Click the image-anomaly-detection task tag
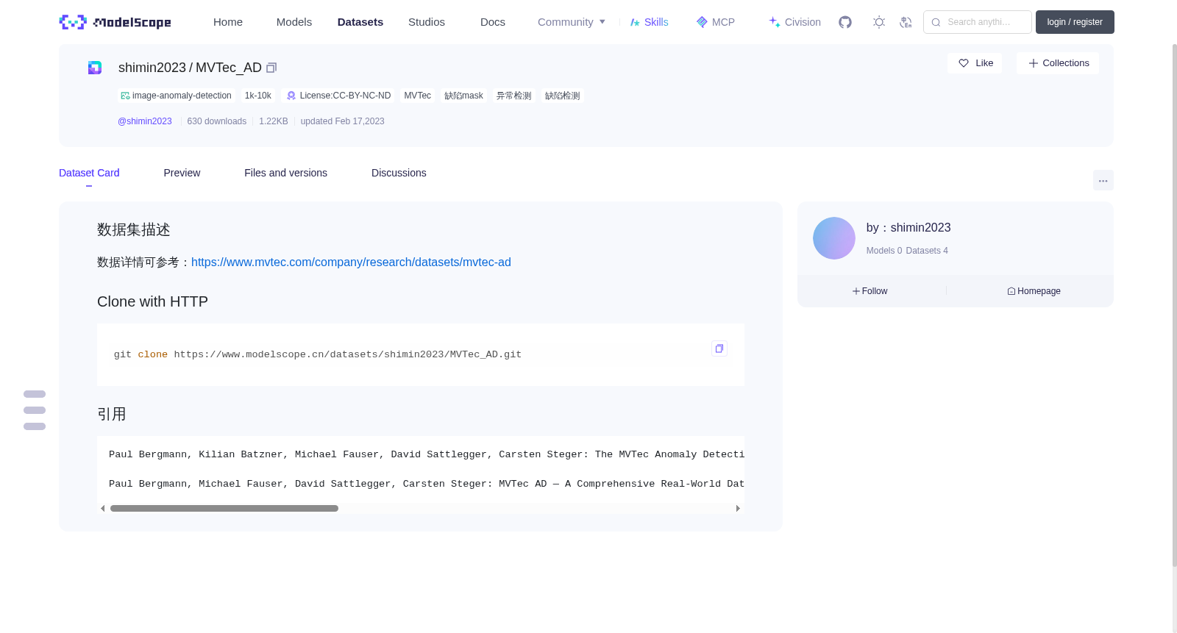 click(x=176, y=96)
